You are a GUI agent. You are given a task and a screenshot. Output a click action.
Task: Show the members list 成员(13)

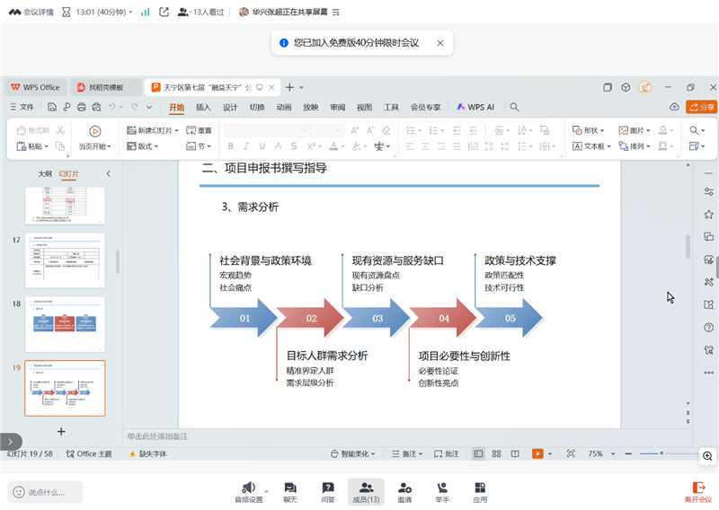(x=366, y=492)
